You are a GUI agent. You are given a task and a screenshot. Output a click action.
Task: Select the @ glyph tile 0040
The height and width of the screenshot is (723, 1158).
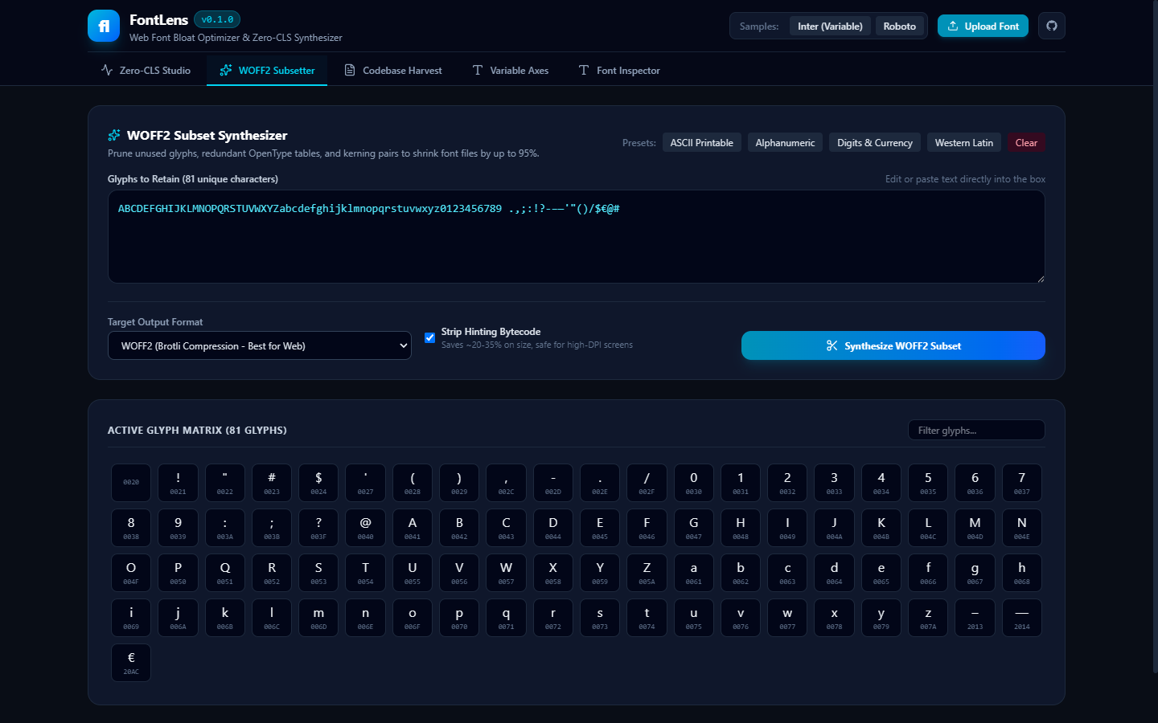365,528
